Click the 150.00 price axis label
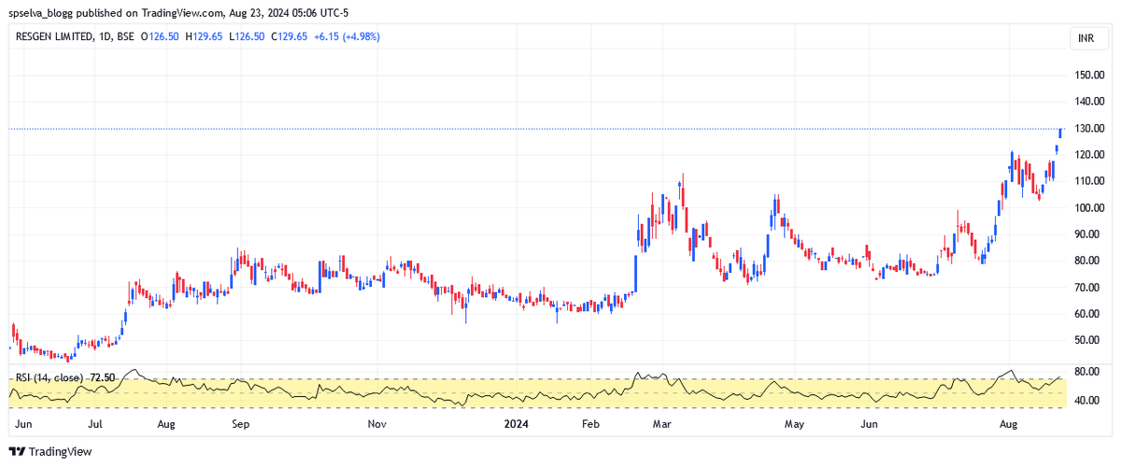This screenshot has width=1121, height=467. coord(1088,75)
